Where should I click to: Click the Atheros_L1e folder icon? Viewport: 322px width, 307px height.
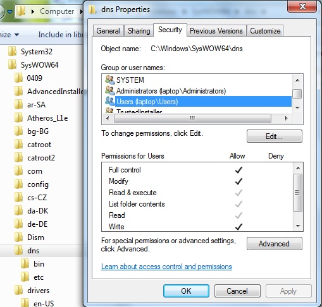18,117
